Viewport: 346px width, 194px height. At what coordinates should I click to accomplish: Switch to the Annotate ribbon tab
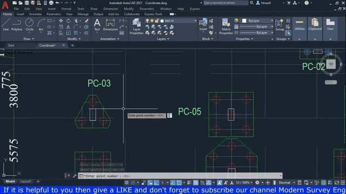(35, 14)
